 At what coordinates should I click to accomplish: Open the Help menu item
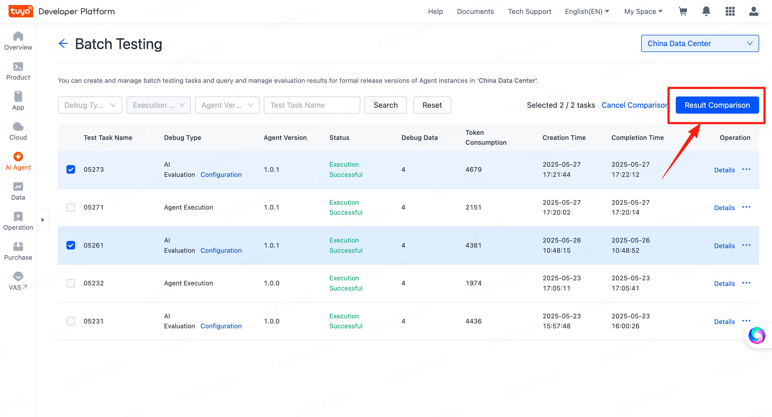435,11
